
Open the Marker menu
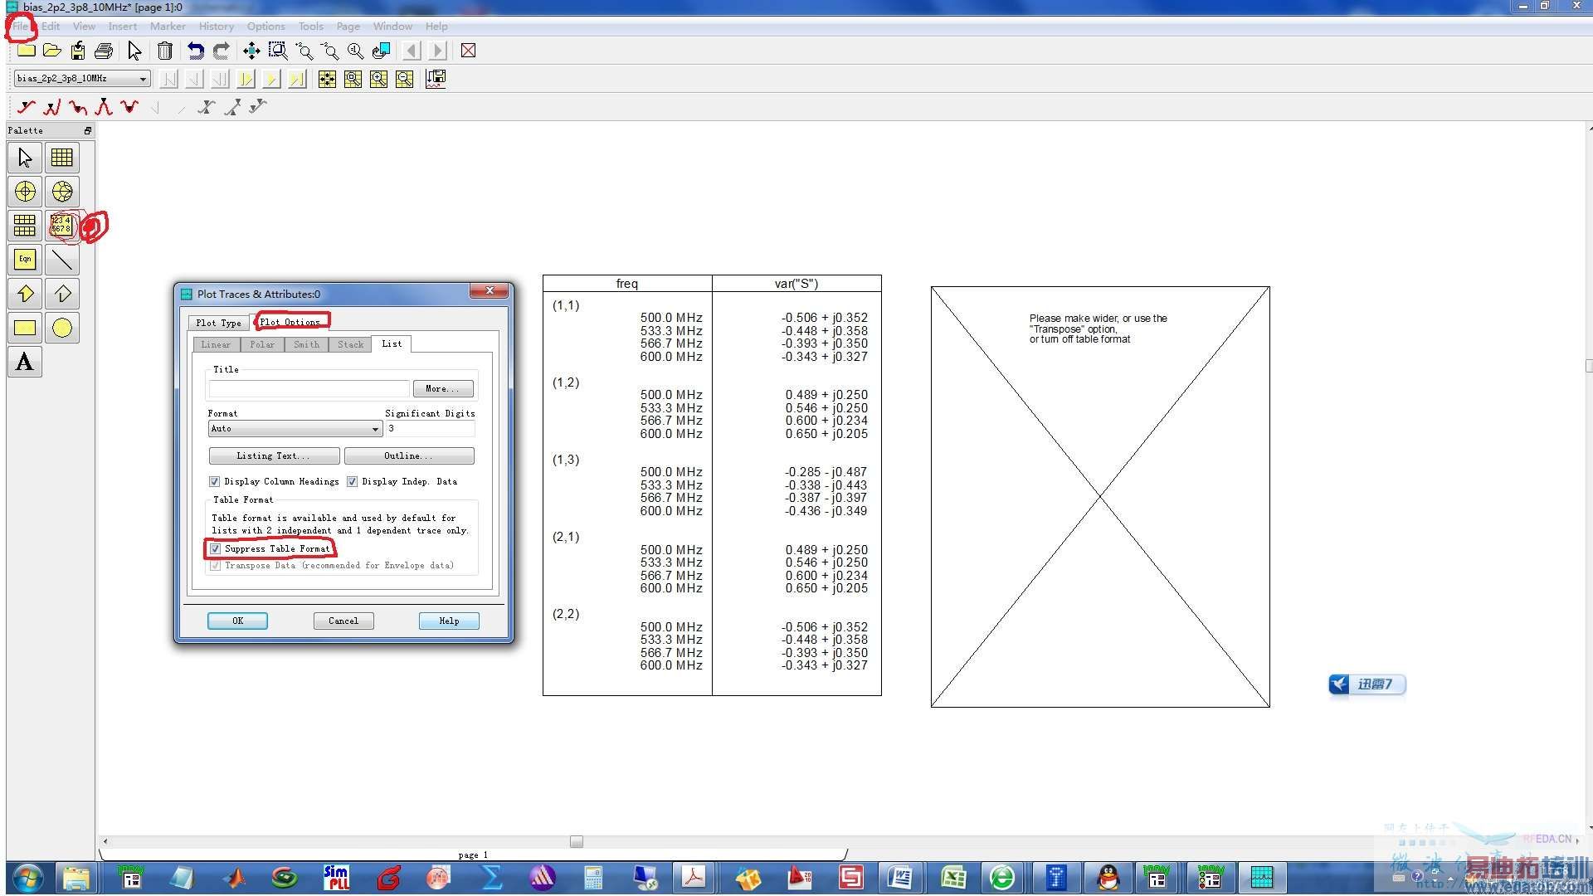tap(168, 27)
